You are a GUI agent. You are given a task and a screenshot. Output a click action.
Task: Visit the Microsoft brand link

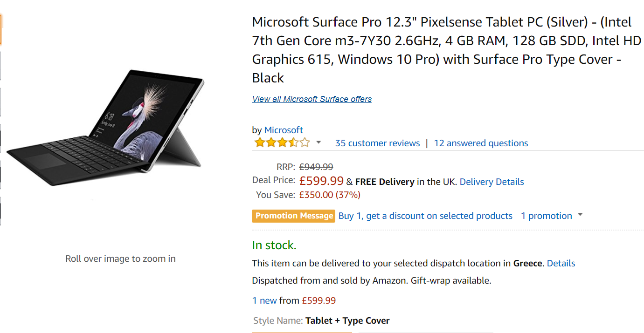[x=284, y=130]
